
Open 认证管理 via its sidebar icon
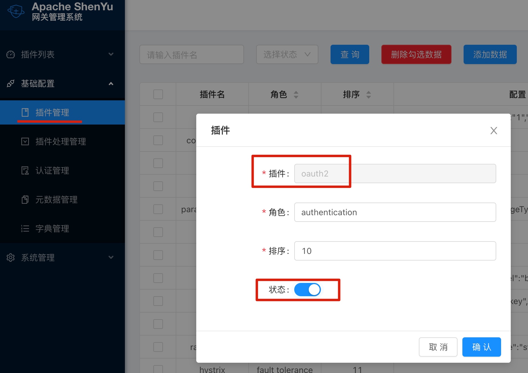tap(25, 170)
